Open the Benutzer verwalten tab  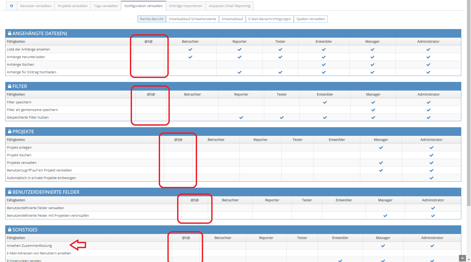coord(36,6)
